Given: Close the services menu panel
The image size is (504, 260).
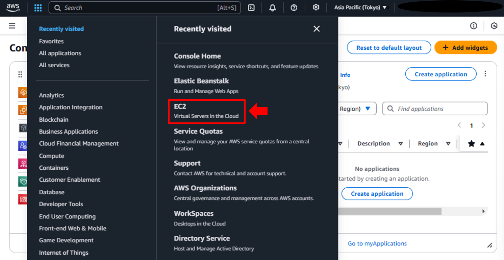Looking at the screenshot, I should click(317, 29).
